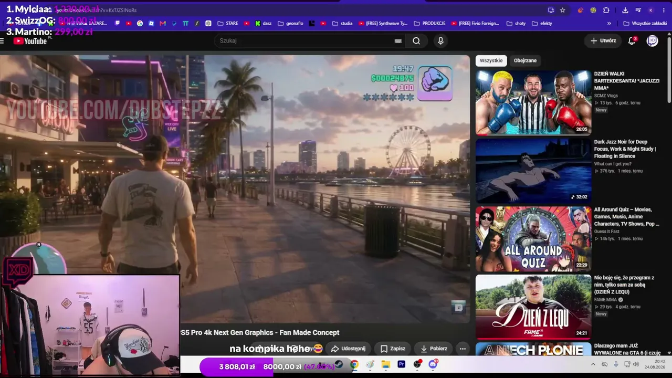Open the shoty bookmarks folder
This screenshot has width=672, height=378.
(516, 23)
